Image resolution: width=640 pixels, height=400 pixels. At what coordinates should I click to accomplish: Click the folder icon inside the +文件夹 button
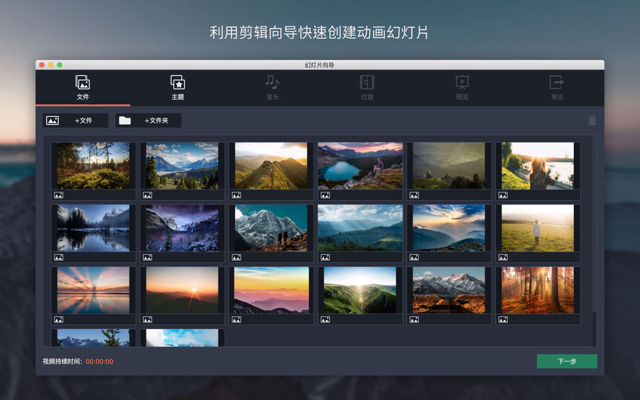click(x=125, y=120)
